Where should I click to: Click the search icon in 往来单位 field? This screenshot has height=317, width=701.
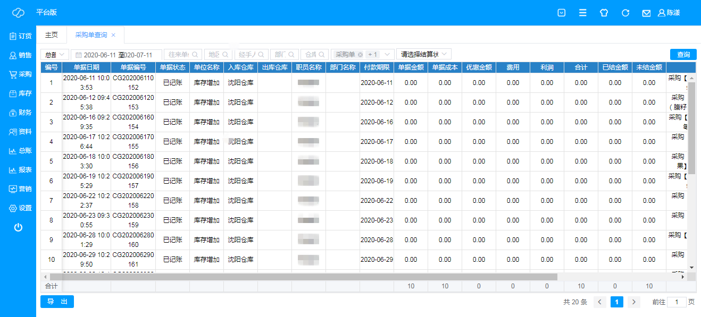(x=195, y=55)
